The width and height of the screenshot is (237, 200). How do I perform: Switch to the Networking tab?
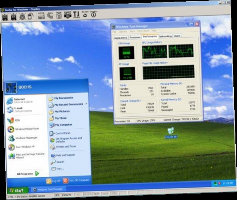[x=165, y=36]
